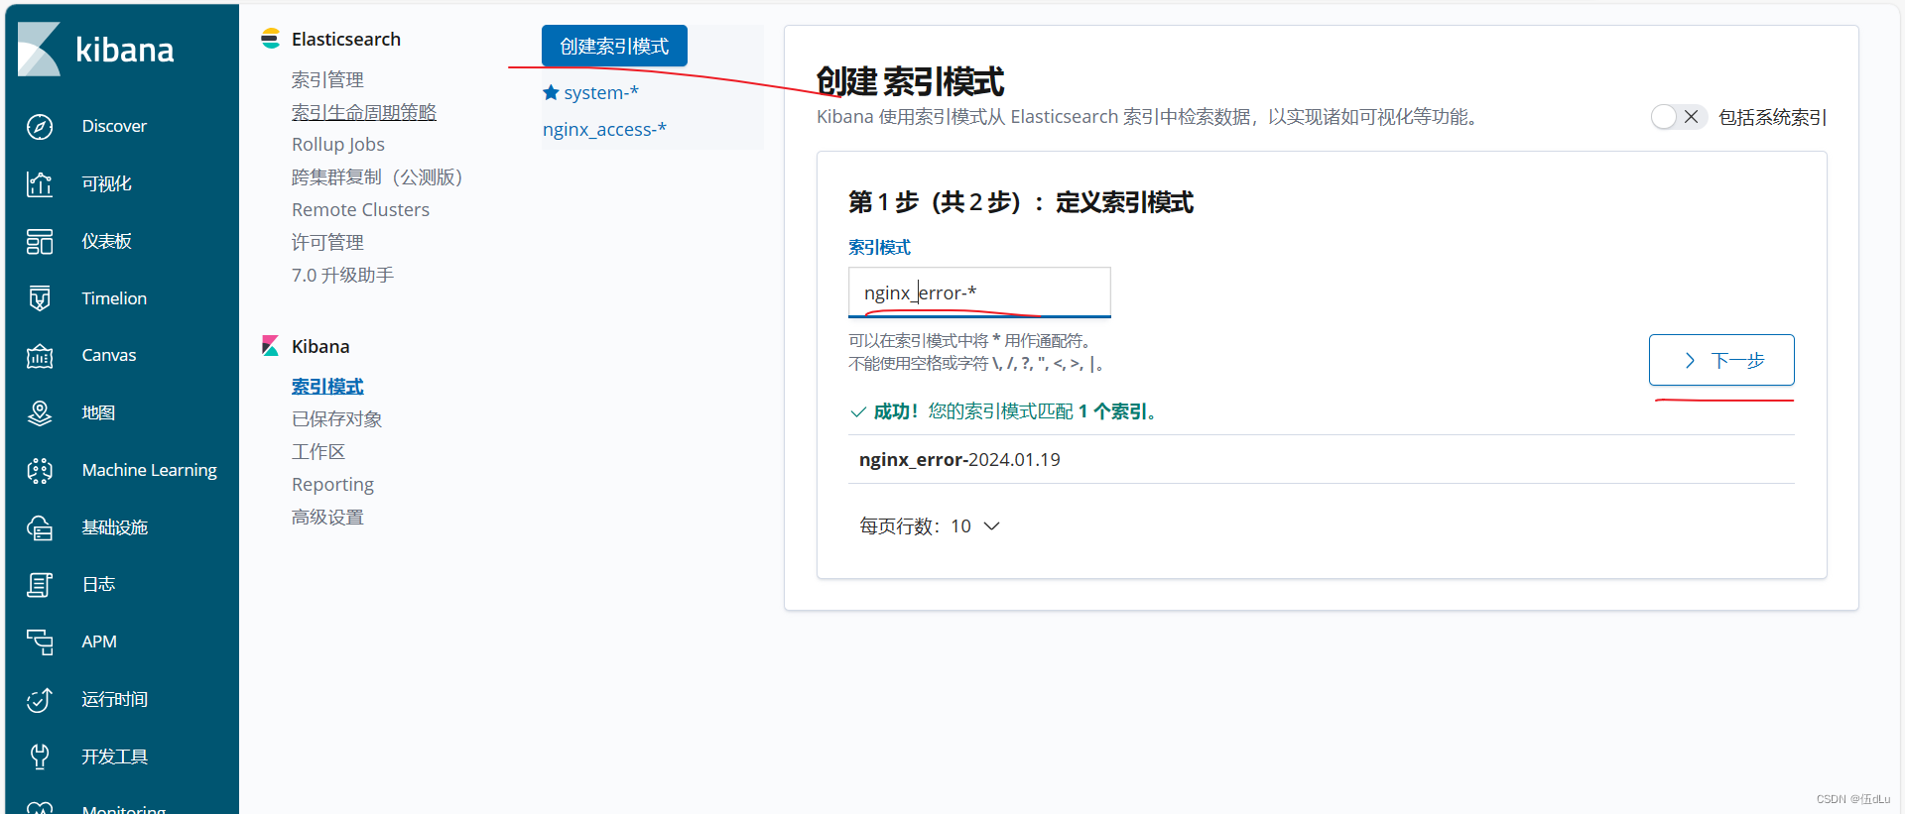Open Reporting link
The width and height of the screenshot is (1905, 814).
point(332,484)
